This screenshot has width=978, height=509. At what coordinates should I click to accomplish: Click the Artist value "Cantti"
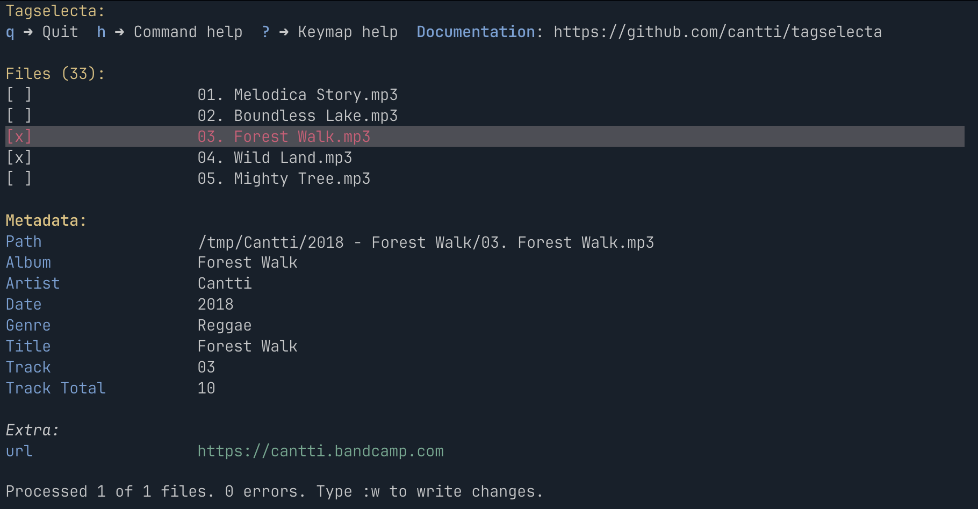click(225, 283)
